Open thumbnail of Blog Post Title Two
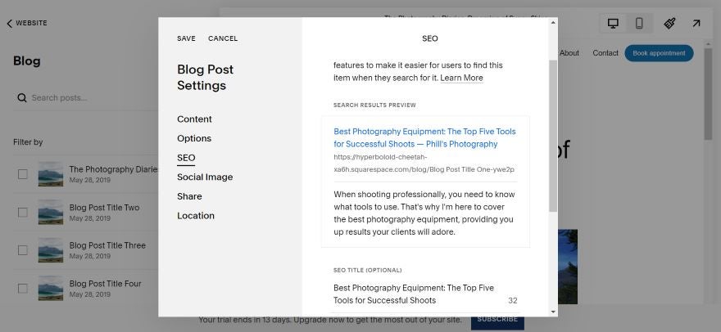The height and width of the screenshot is (332, 721). pos(51,212)
